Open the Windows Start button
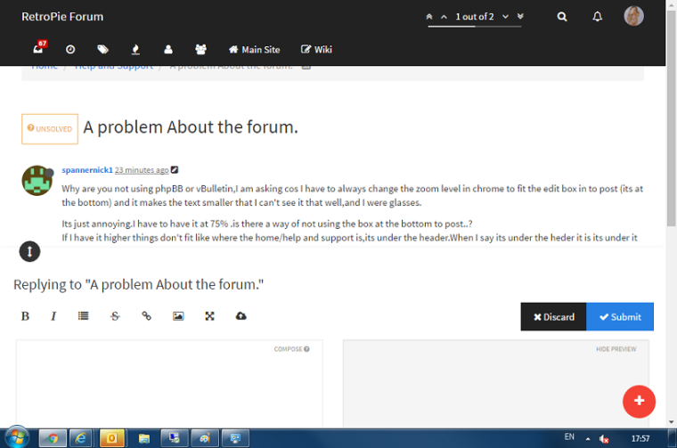Screen dimensions: 677x448 (x=16, y=438)
